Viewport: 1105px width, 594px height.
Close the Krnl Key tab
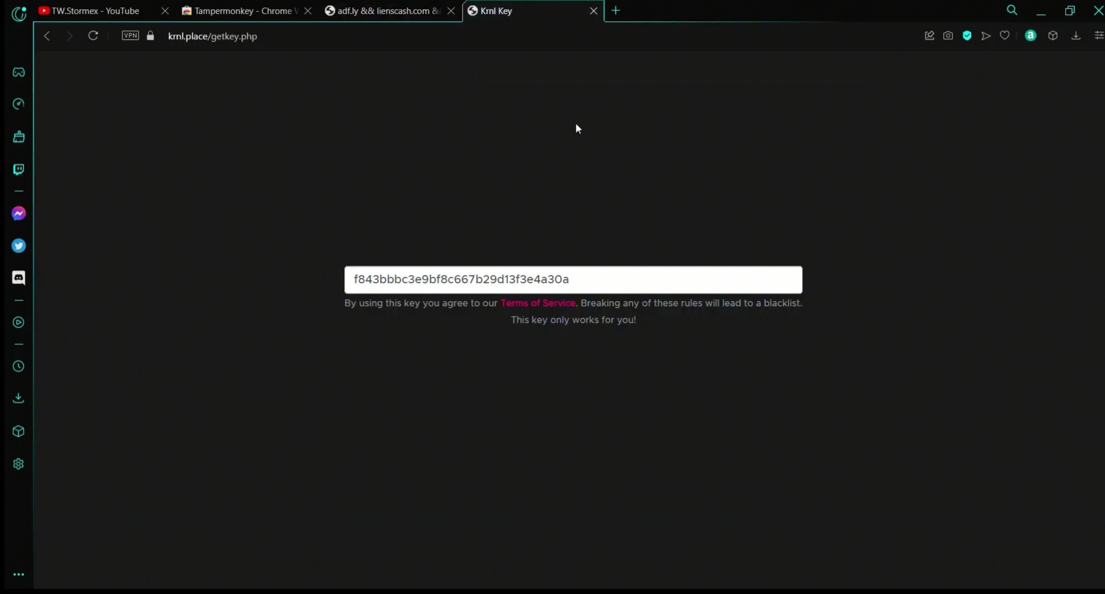(x=594, y=11)
